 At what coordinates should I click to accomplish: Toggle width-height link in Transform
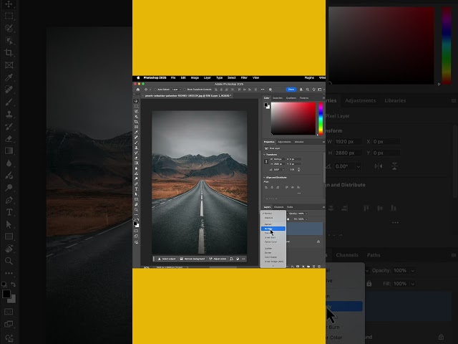266,161
